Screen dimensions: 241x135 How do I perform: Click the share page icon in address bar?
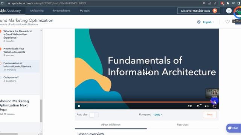pos(209,3)
